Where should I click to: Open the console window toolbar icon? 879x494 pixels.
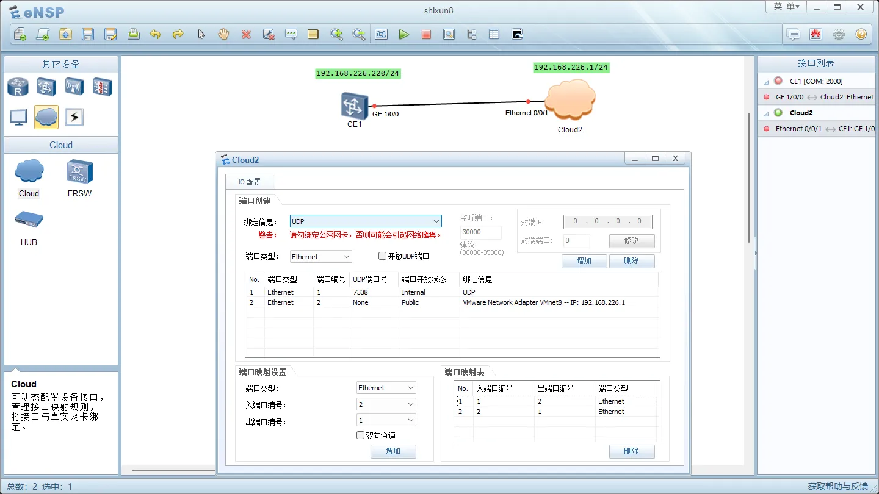pos(517,34)
